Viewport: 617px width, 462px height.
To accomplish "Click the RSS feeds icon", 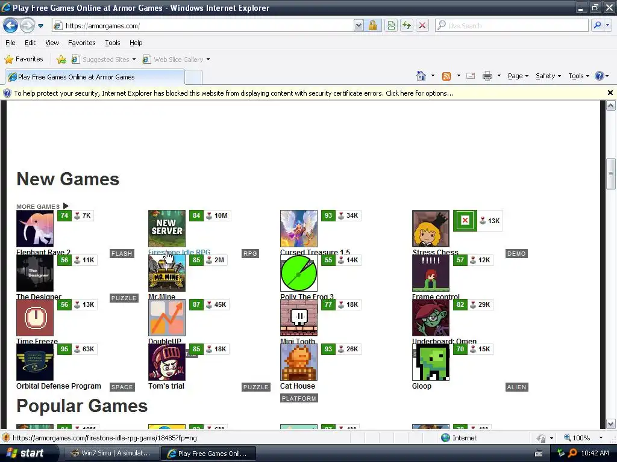I will pos(446,76).
